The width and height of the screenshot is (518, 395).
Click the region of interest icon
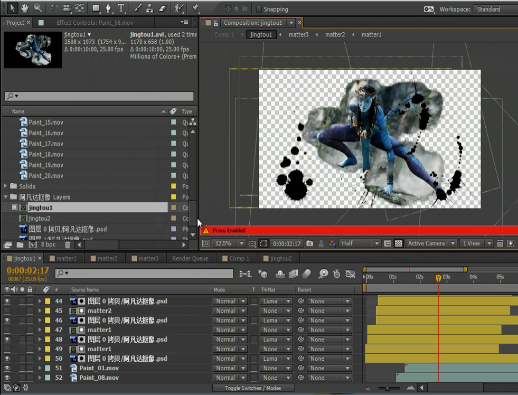click(x=263, y=243)
